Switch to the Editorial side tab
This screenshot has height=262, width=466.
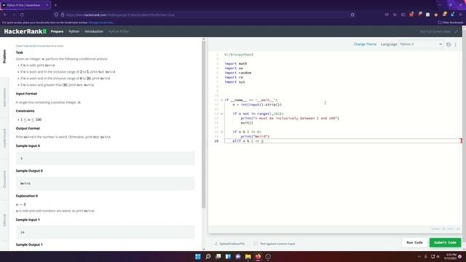point(4,220)
